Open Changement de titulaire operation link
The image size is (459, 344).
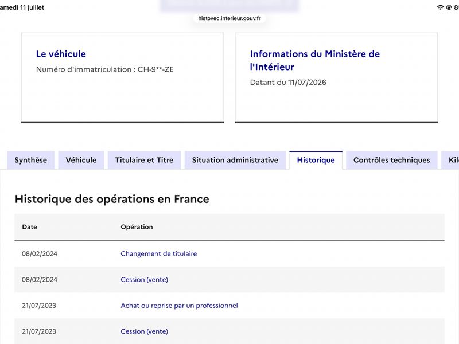[x=159, y=253]
